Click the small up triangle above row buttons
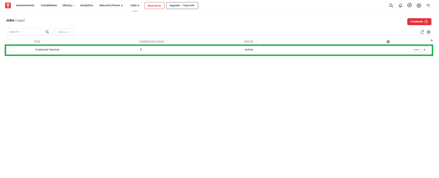 point(432,40)
